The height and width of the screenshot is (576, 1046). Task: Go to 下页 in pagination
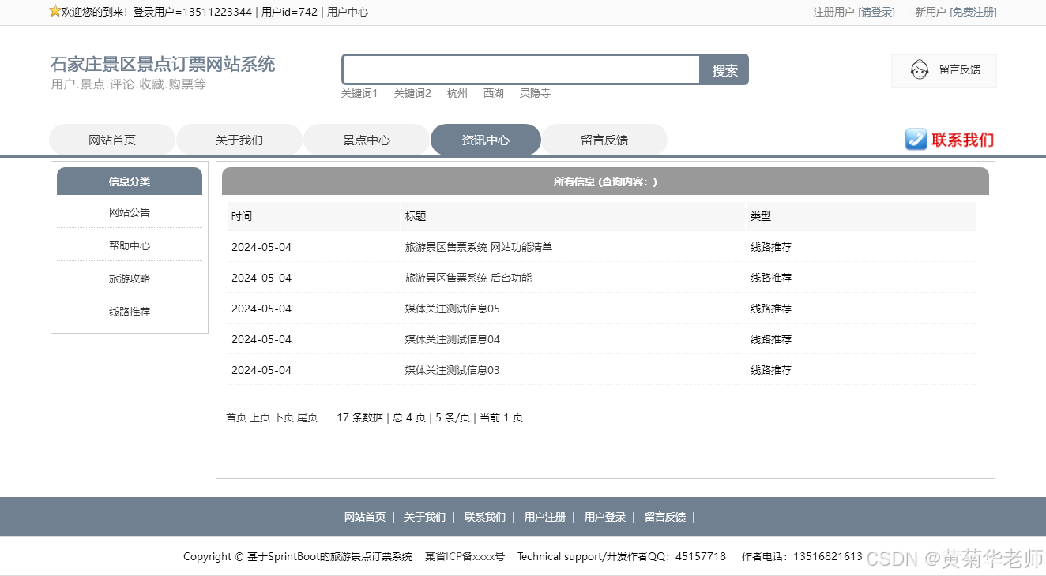[x=284, y=417]
